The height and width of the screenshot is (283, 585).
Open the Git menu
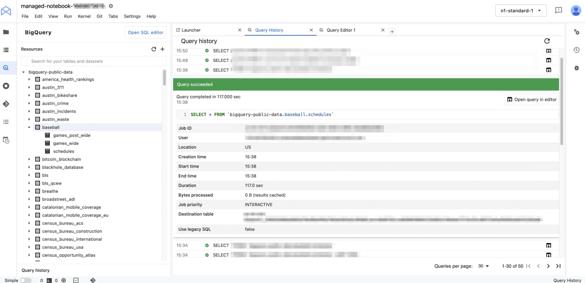(x=99, y=16)
